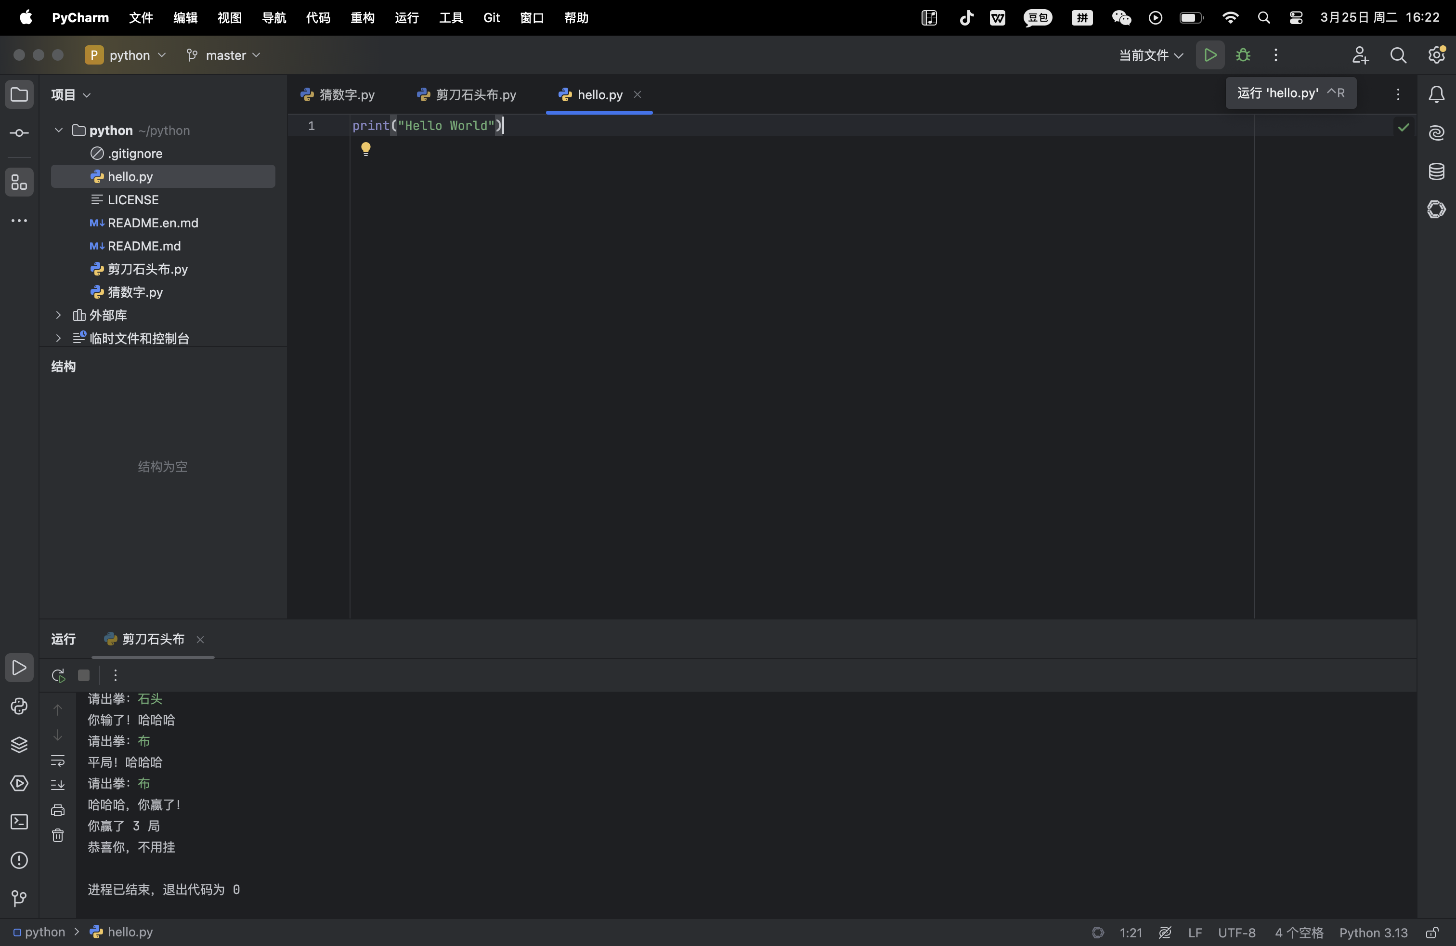Clear console output with trash icon
1456x946 pixels.
tap(57, 835)
